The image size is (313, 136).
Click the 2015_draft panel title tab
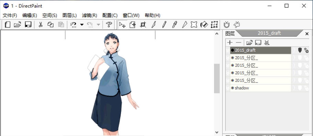coord(269,33)
